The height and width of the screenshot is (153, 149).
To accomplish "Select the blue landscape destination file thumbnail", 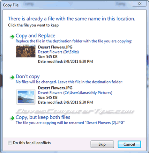I will point(26,97).
